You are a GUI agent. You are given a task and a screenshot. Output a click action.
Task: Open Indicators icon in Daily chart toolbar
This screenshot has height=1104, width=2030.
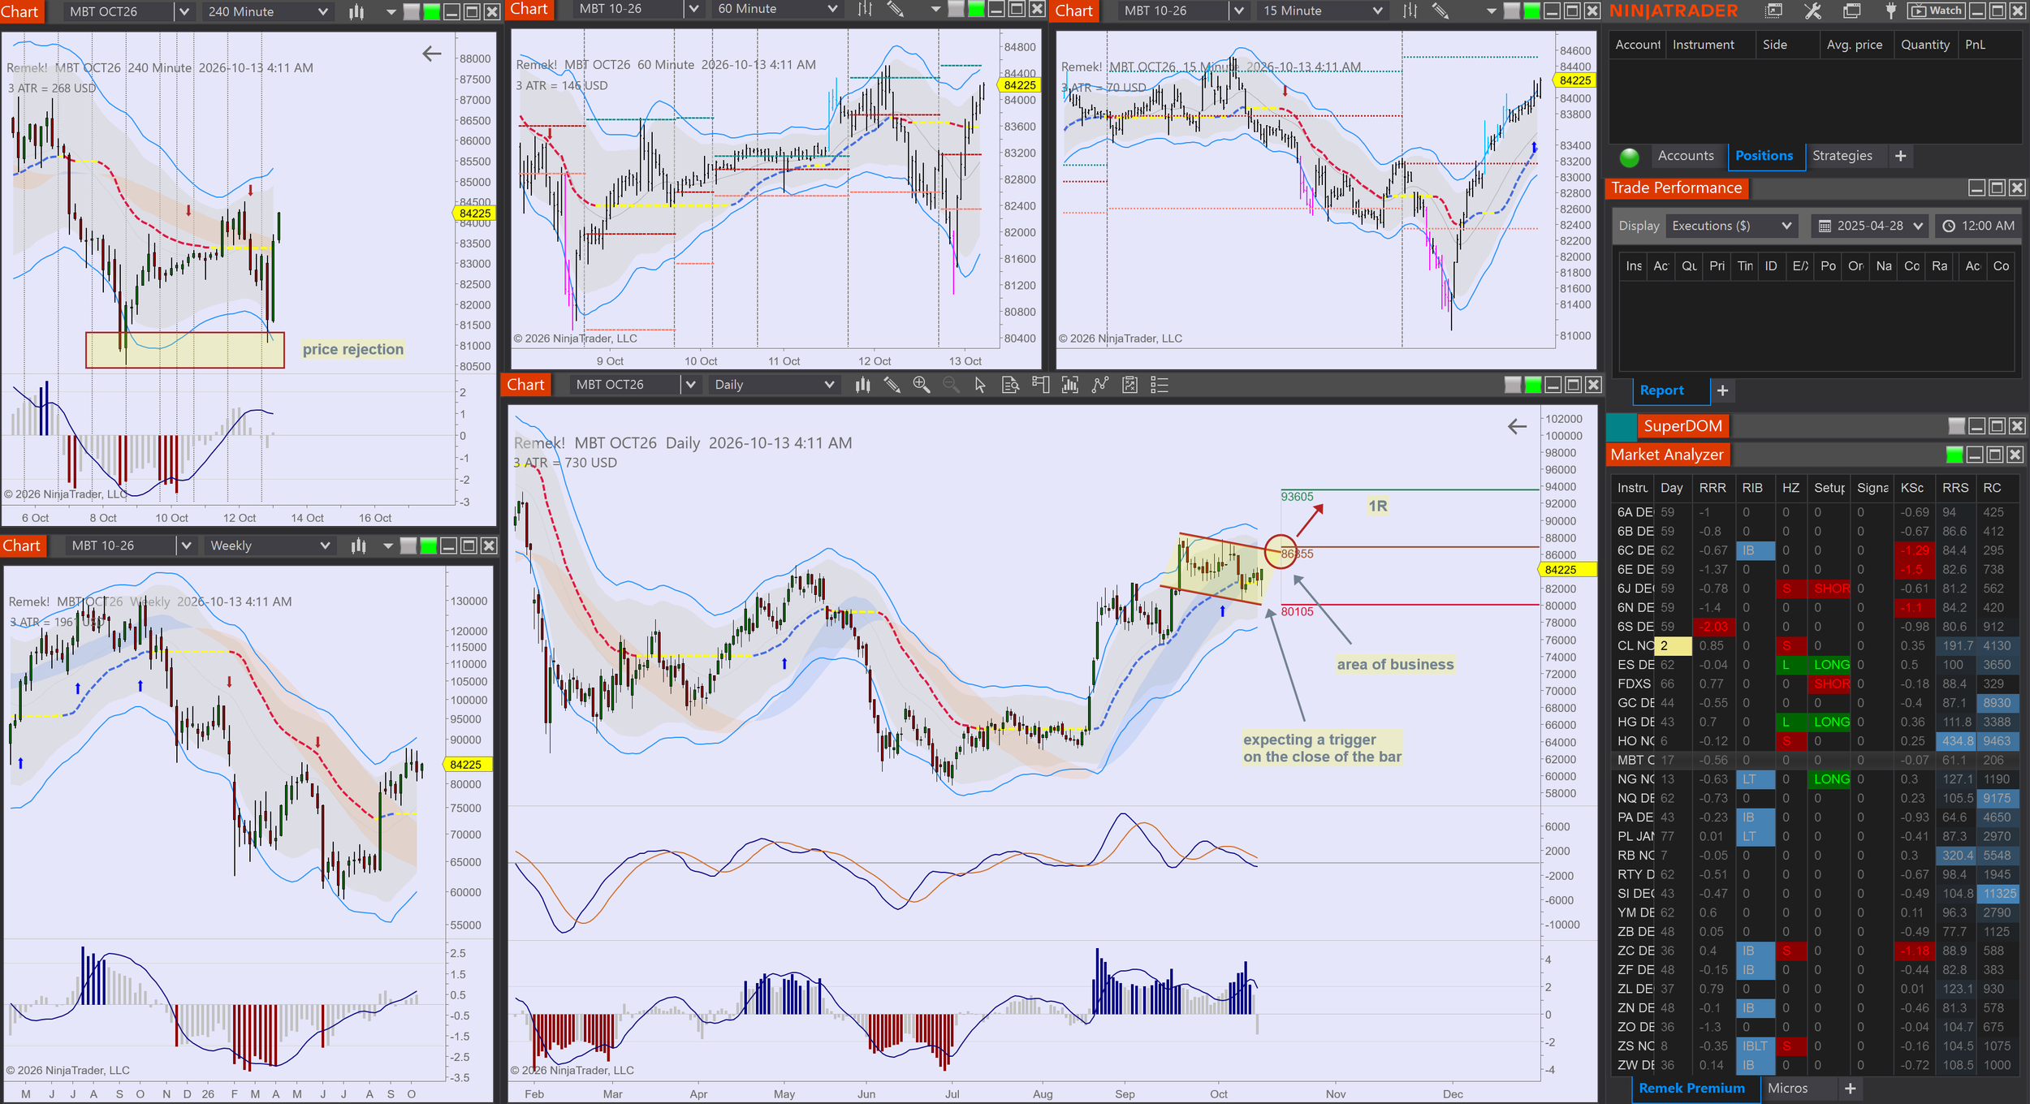pyautogui.click(x=1070, y=385)
